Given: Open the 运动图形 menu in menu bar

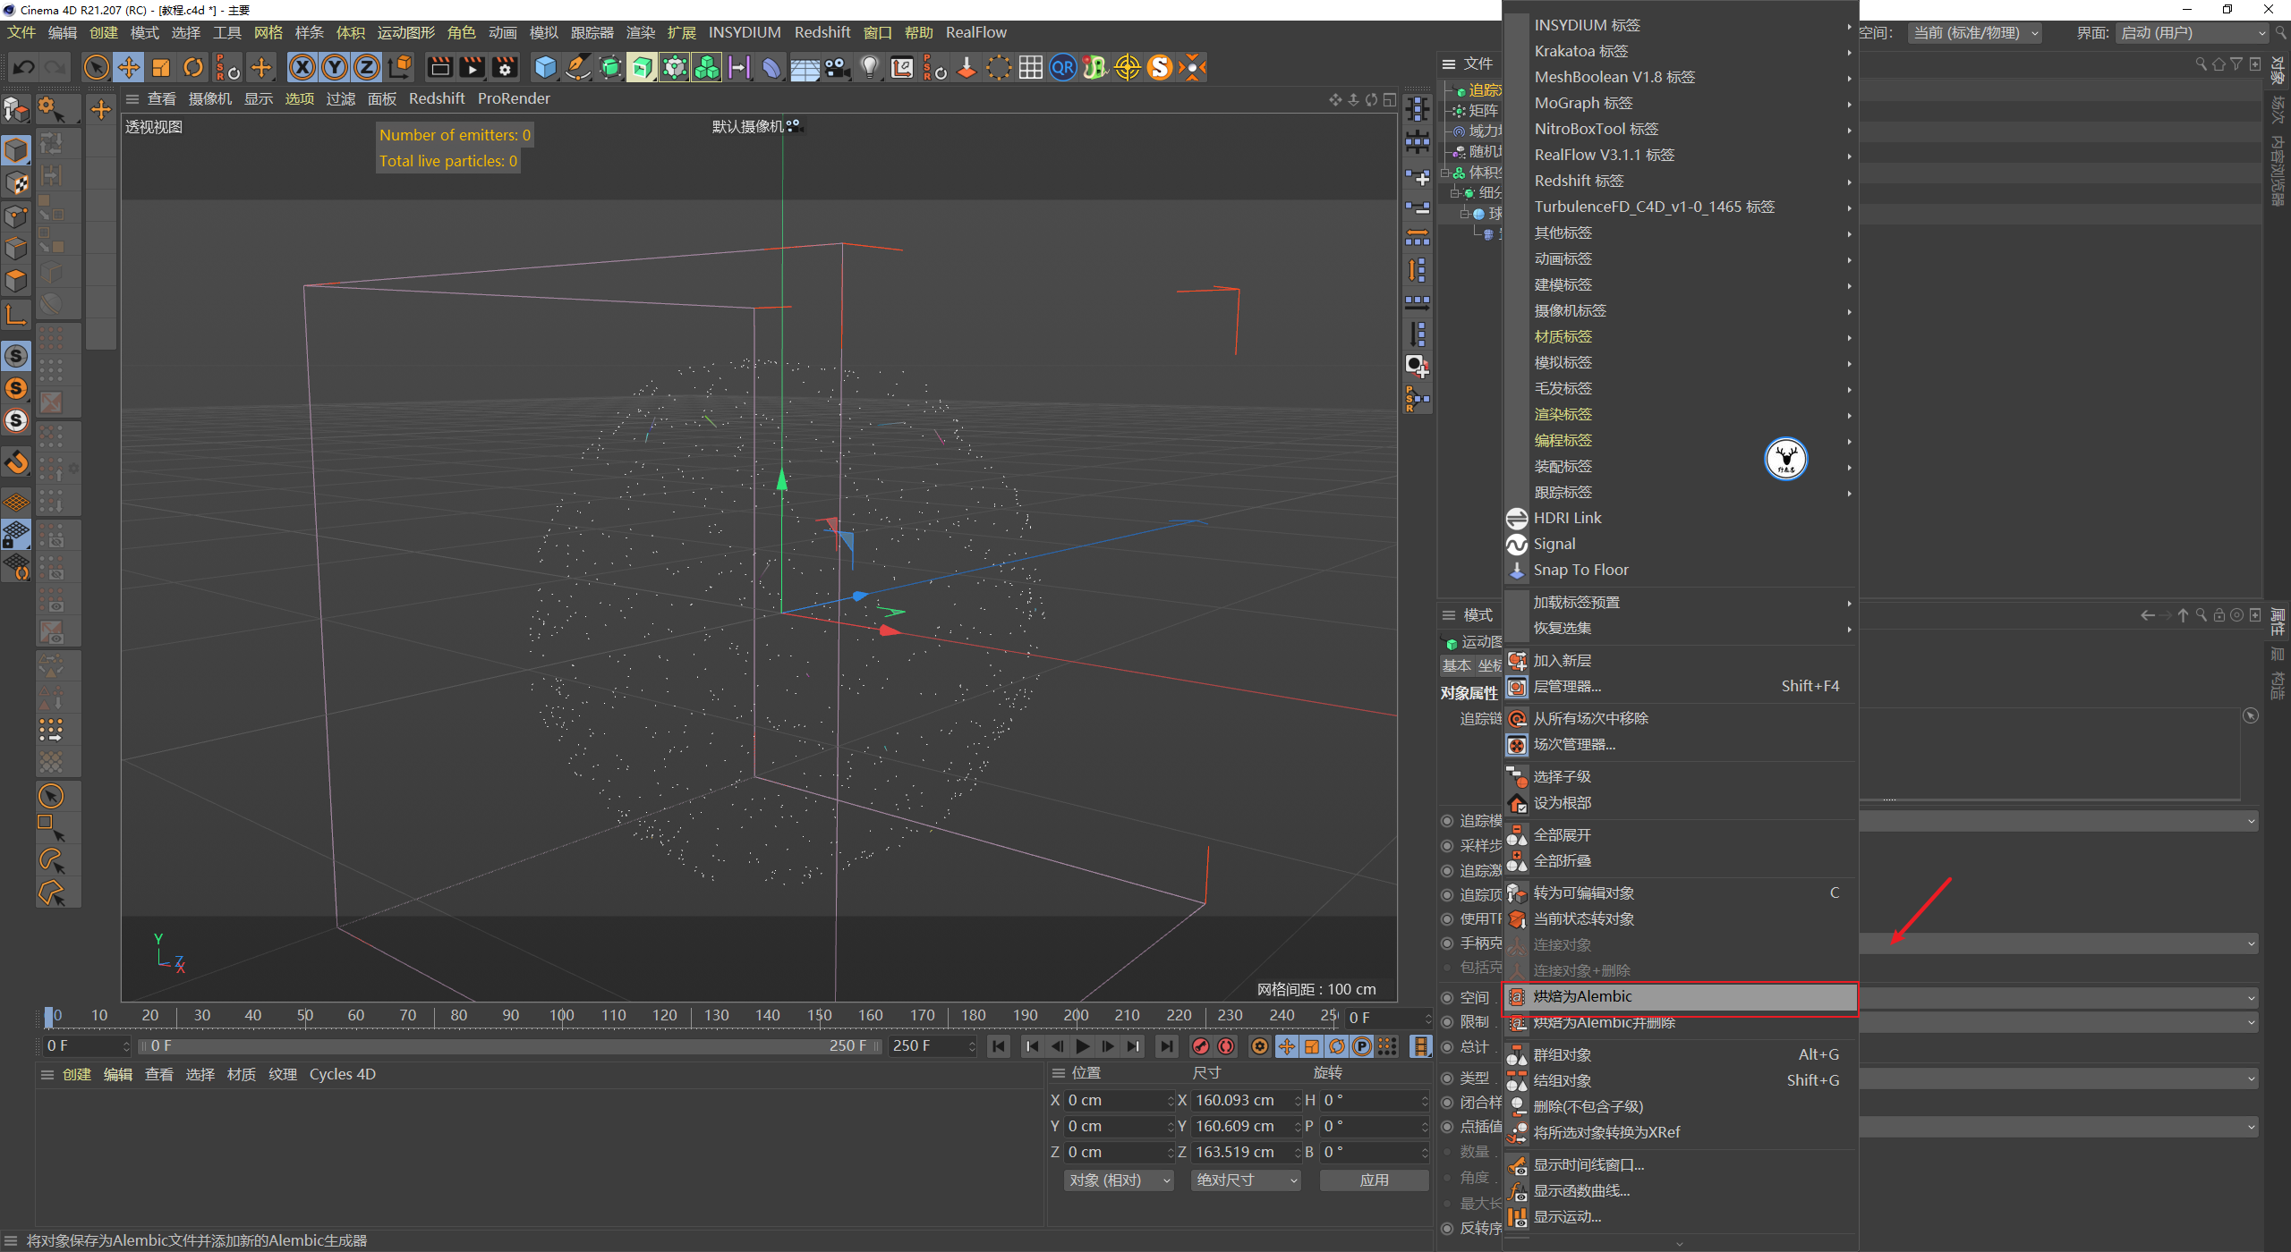Looking at the screenshot, I should (405, 32).
